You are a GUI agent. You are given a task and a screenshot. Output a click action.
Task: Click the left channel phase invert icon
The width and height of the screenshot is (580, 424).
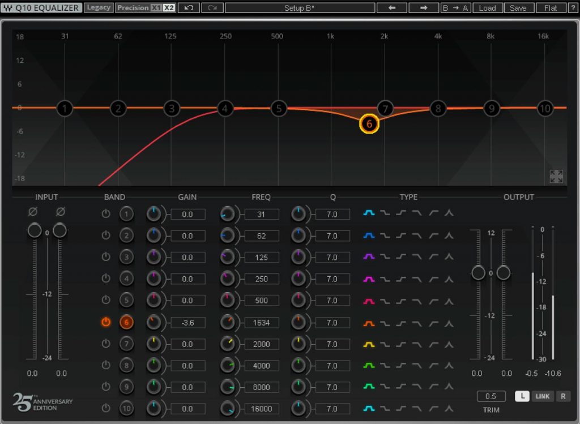point(32,211)
